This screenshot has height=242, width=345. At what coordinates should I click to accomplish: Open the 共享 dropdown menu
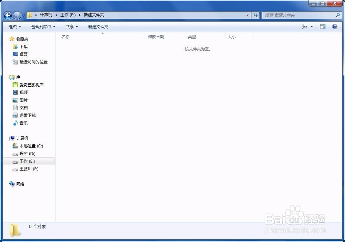71,27
